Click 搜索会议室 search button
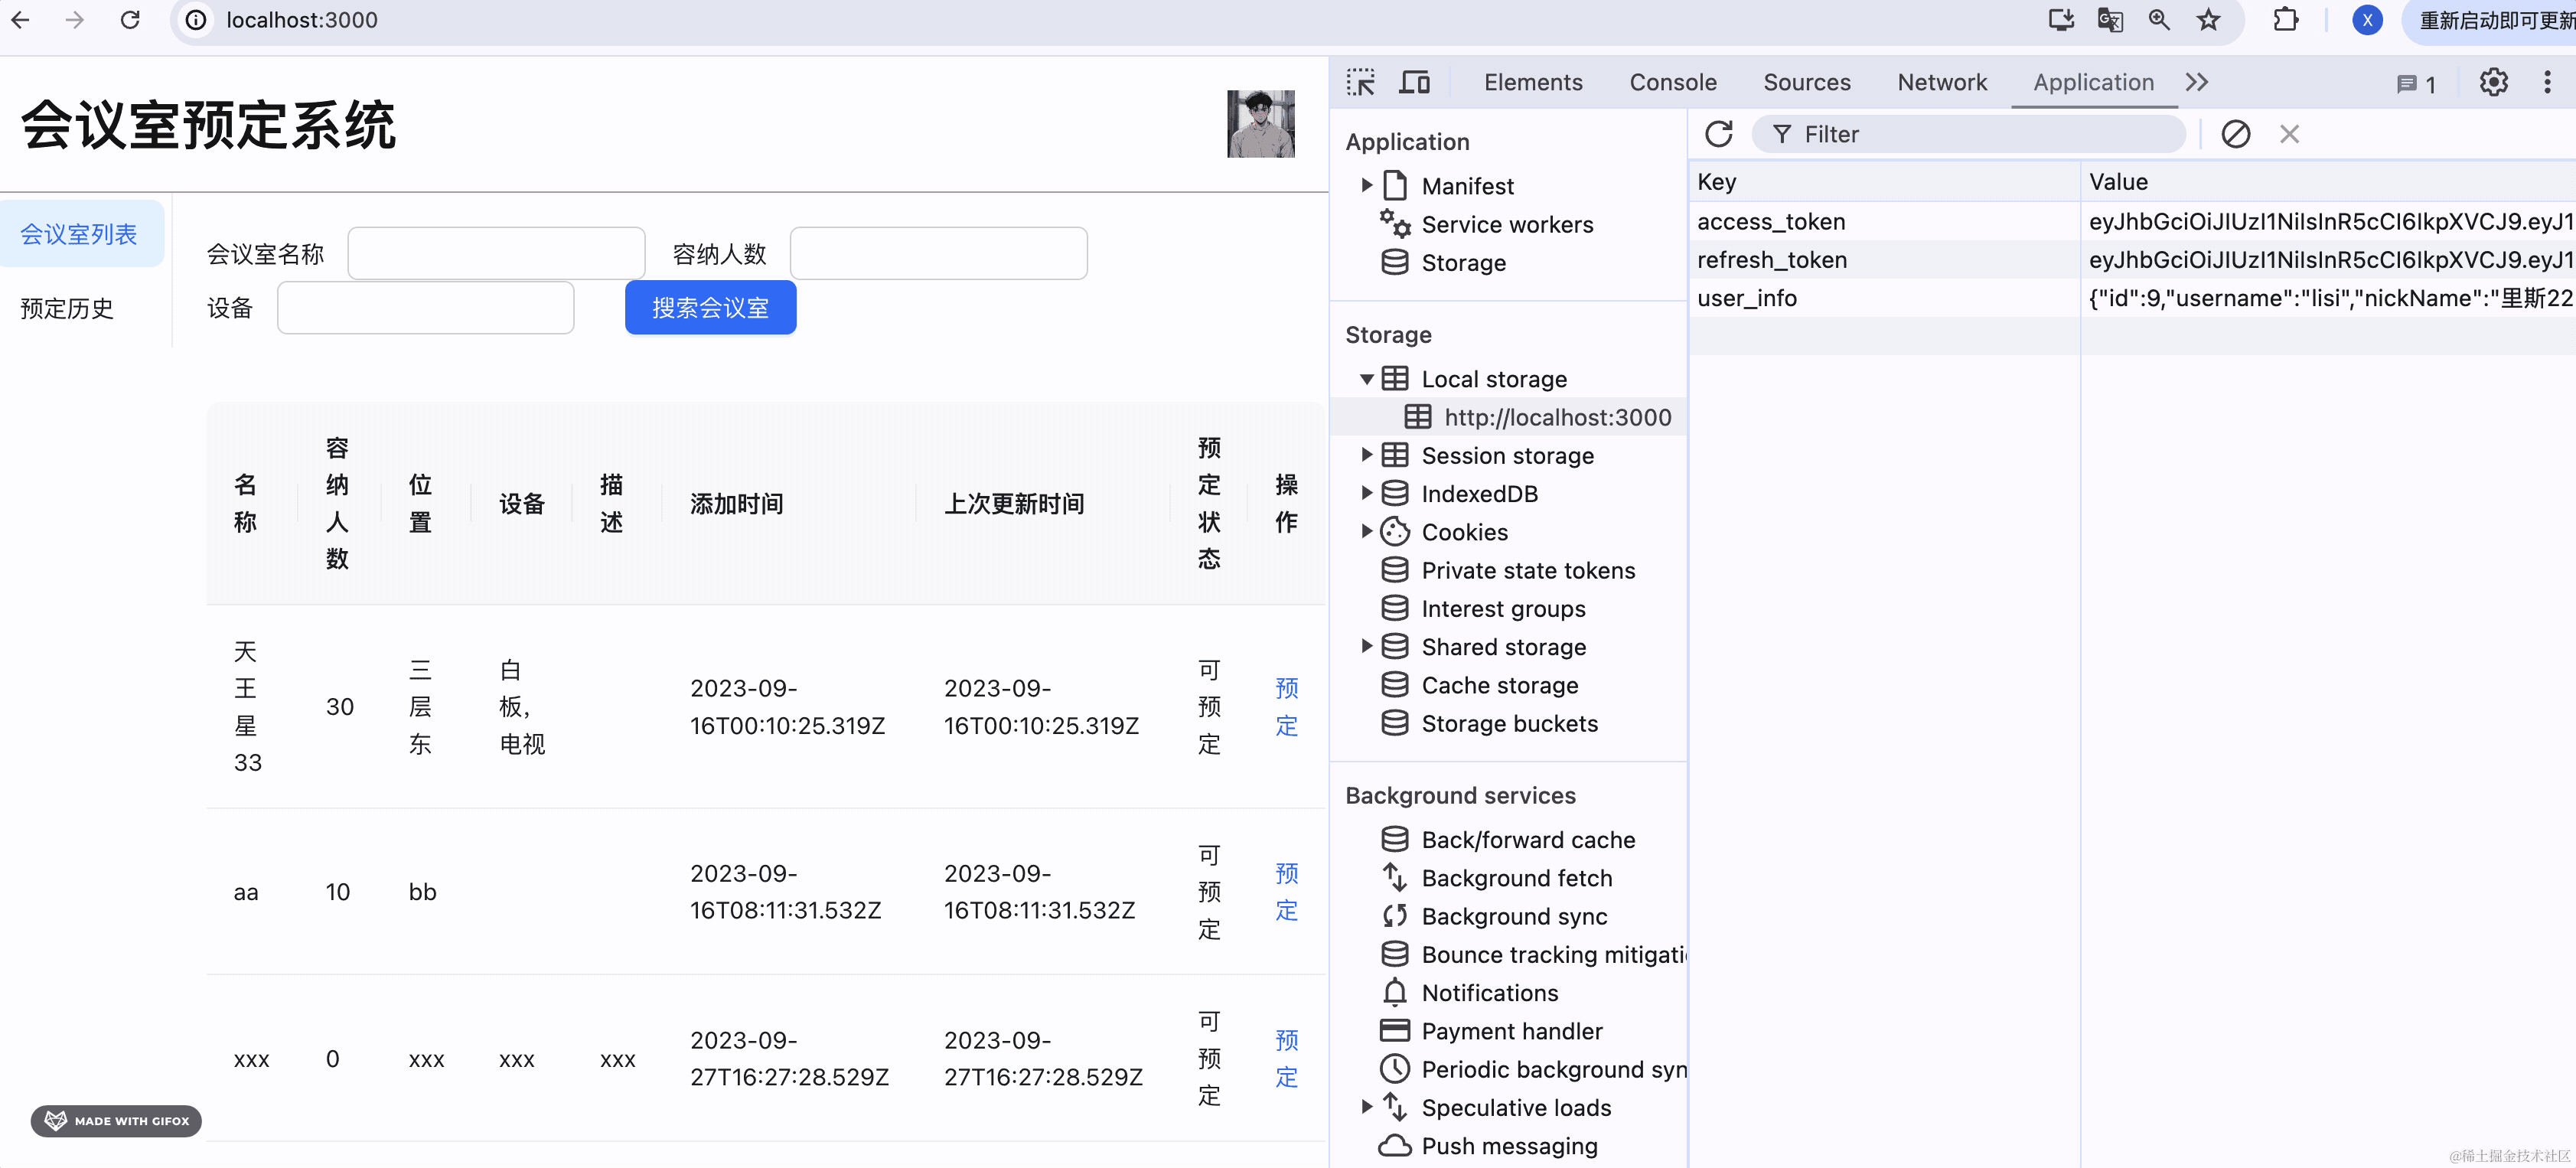Image resolution: width=2576 pixels, height=1168 pixels. (x=710, y=308)
